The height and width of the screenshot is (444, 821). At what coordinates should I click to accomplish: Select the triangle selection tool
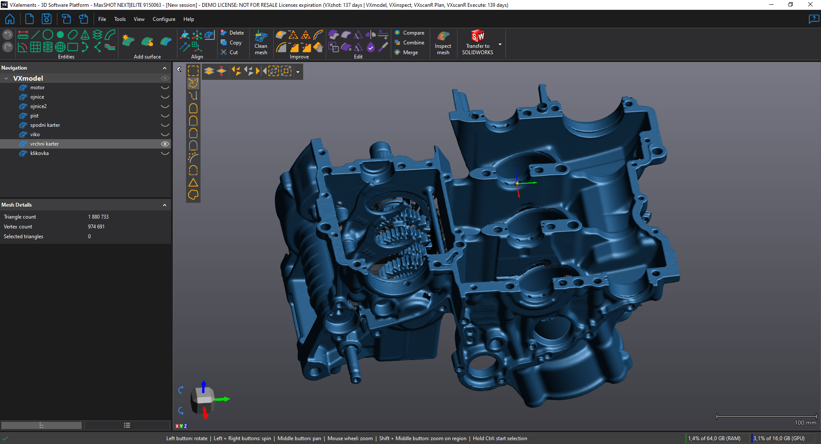tap(193, 183)
